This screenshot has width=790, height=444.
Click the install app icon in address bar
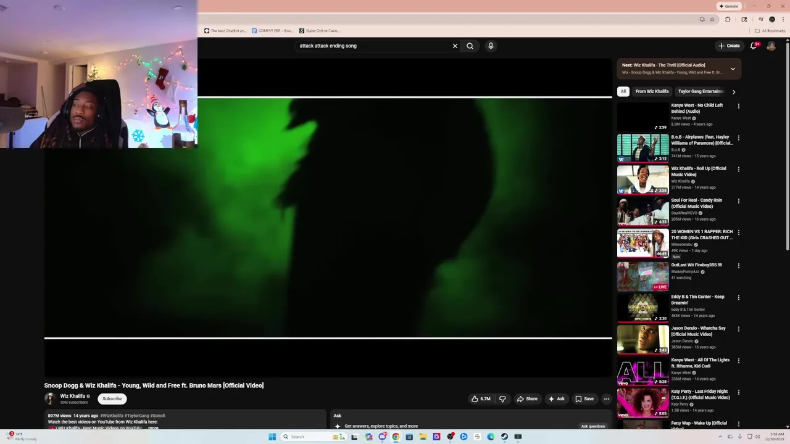pyautogui.click(x=702, y=19)
